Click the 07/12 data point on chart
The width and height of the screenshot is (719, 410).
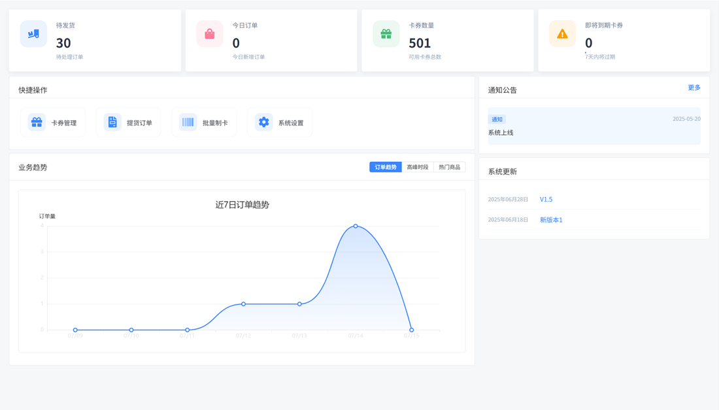244,304
